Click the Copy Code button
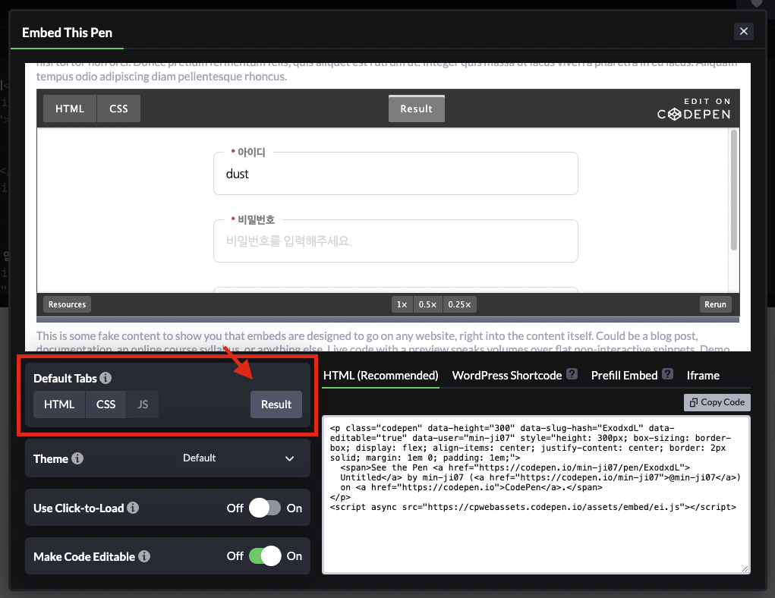 [x=717, y=402]
